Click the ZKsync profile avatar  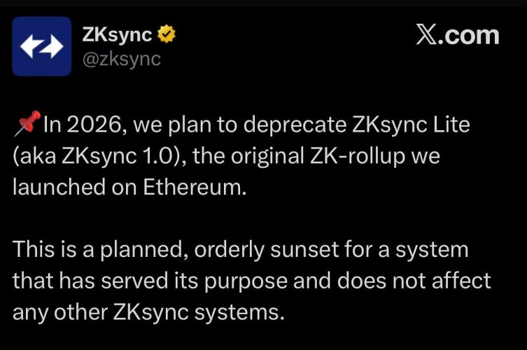pyautogui.click(x=41, y=46)
